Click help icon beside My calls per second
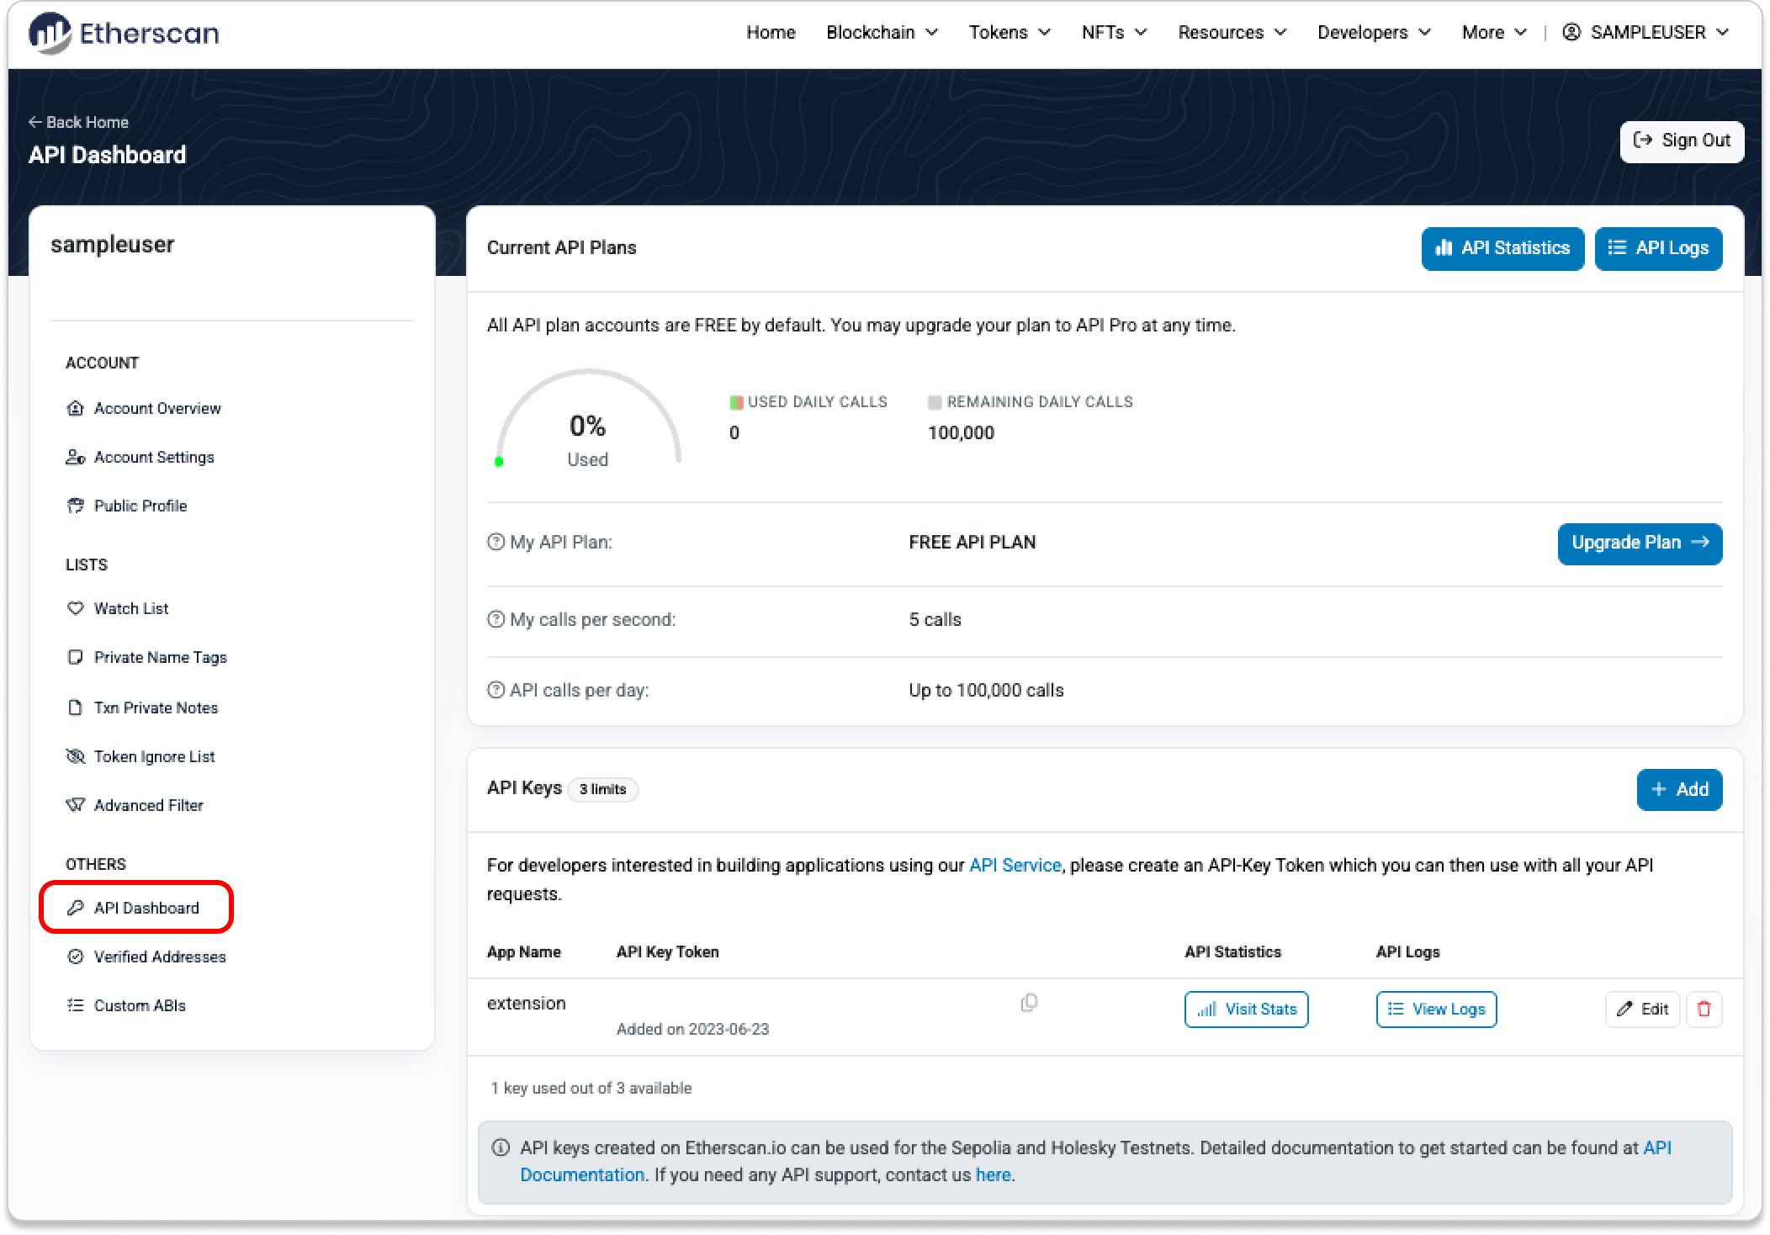Image resolution: width=1770 pixels, height=1235 pixels. coord(495,620)
